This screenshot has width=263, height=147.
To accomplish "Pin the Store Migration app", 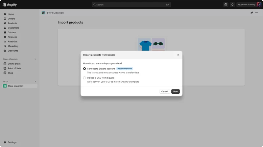I will [x=251, y=13].
